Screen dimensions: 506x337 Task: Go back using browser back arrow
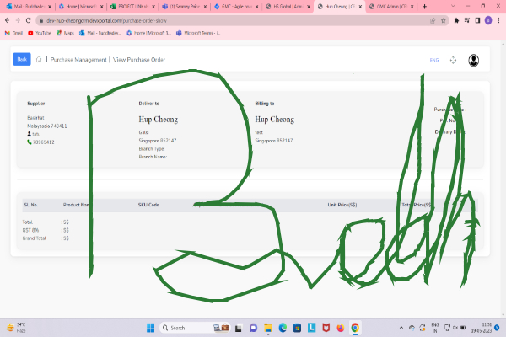[8, 19]
